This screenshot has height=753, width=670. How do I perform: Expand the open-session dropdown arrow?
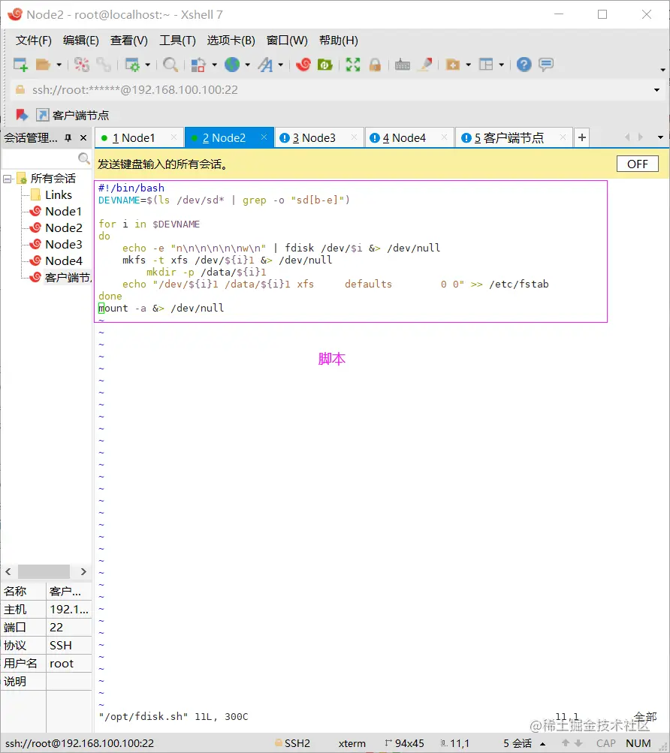coord(59,65)
